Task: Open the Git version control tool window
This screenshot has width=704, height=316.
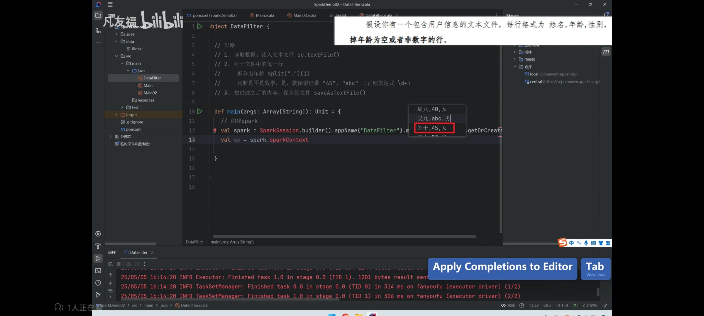Action: (x=98, y=295)
